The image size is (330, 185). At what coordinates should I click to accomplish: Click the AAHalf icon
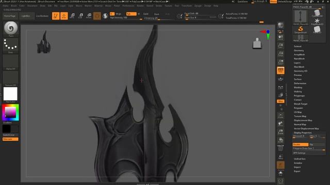click(280, 62)
